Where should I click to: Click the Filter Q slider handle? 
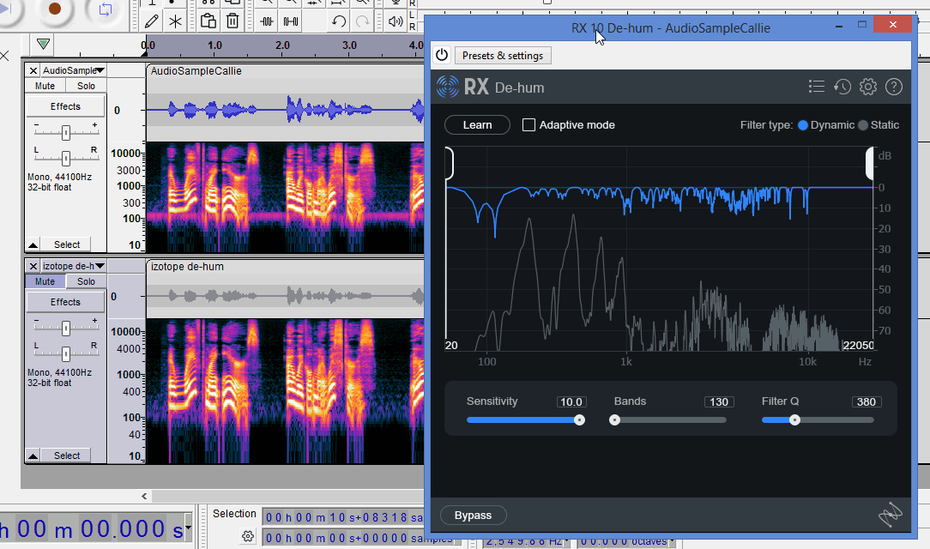point(794,419)
